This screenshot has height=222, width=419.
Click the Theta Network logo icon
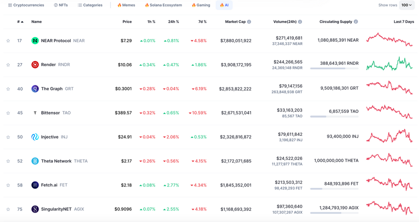(x=35, y=161)
